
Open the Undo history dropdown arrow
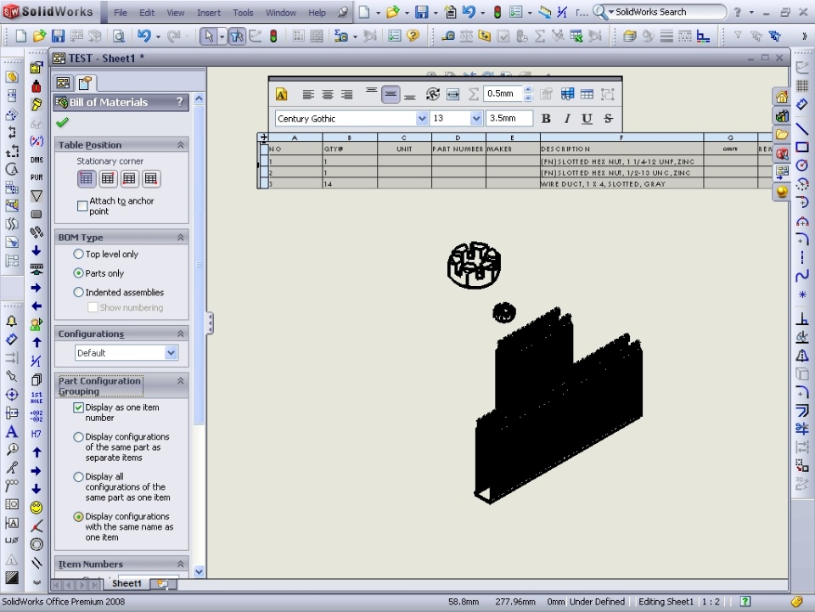(158, 36)
